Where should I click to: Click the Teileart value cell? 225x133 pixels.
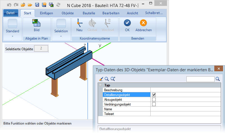pos(186,114)
